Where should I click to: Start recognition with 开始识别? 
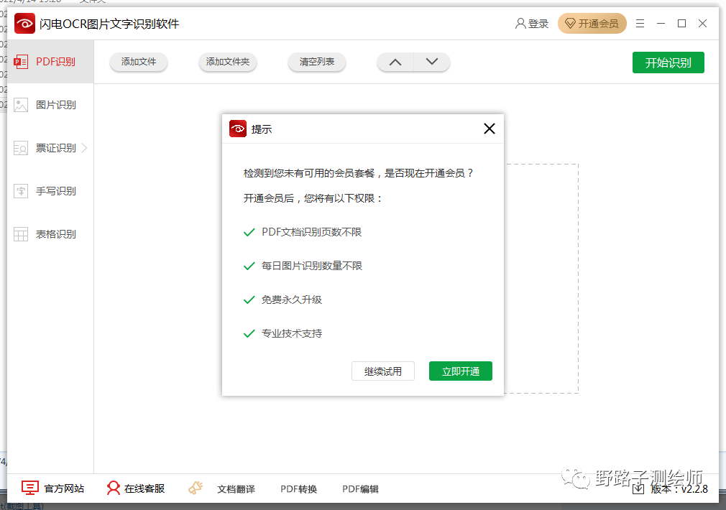(x=668, y=62)
